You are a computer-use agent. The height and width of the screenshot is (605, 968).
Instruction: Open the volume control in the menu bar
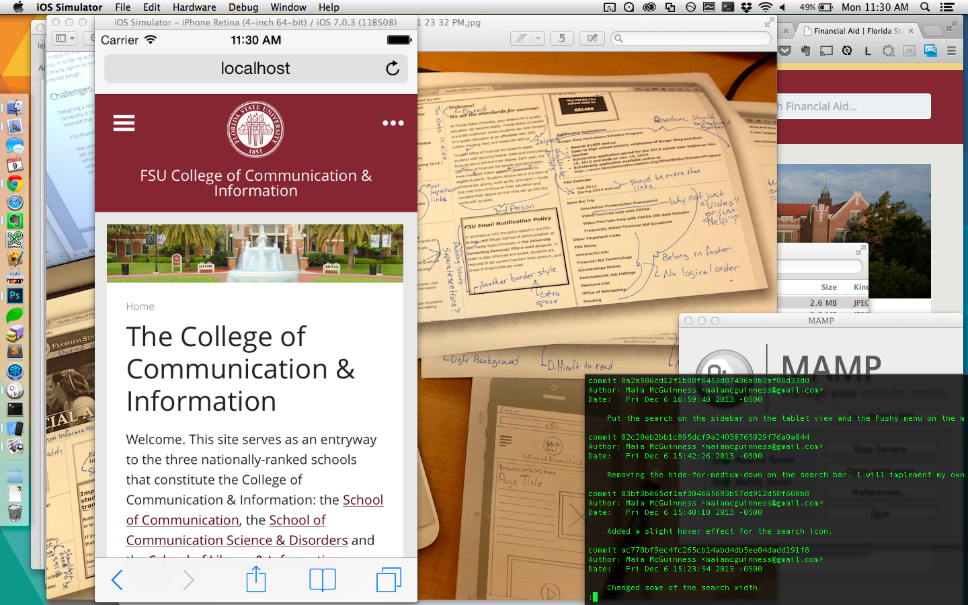coord(783,7)
